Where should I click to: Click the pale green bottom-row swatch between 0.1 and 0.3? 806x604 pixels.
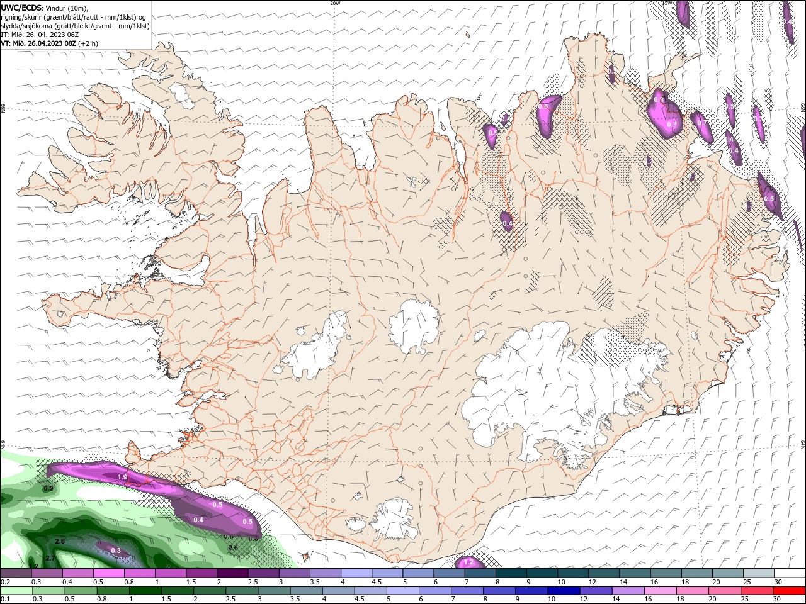click(x=16, y=591)
